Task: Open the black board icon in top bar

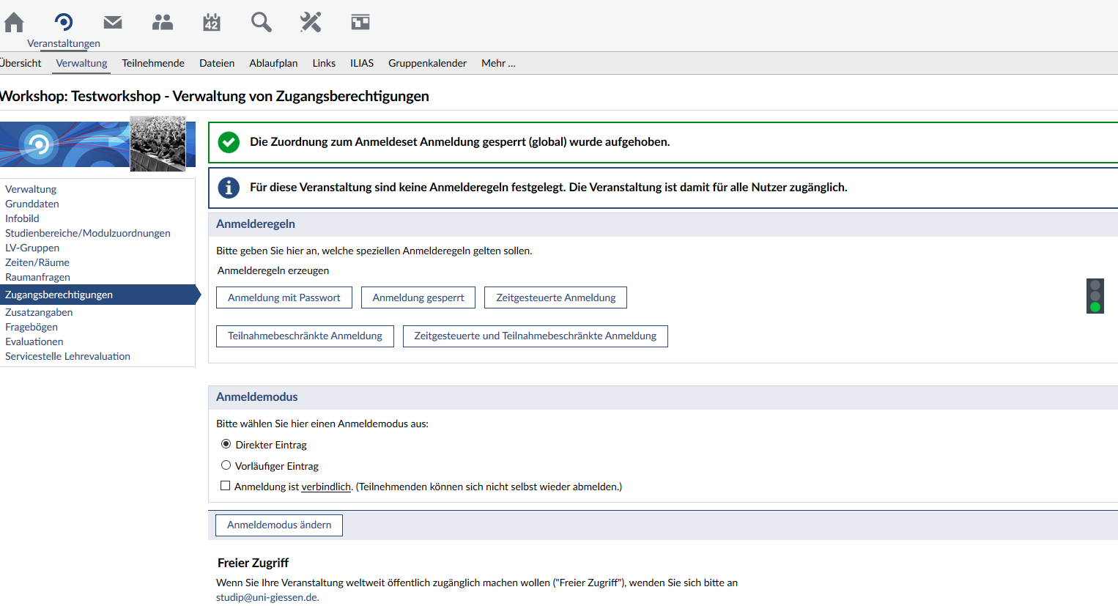Action: [x=360, y=23]
